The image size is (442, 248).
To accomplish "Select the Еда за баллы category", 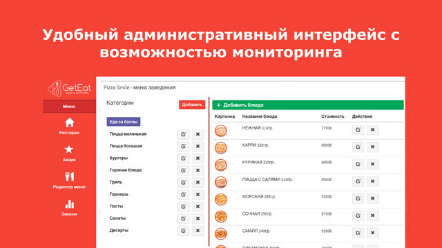I will 124,122.
